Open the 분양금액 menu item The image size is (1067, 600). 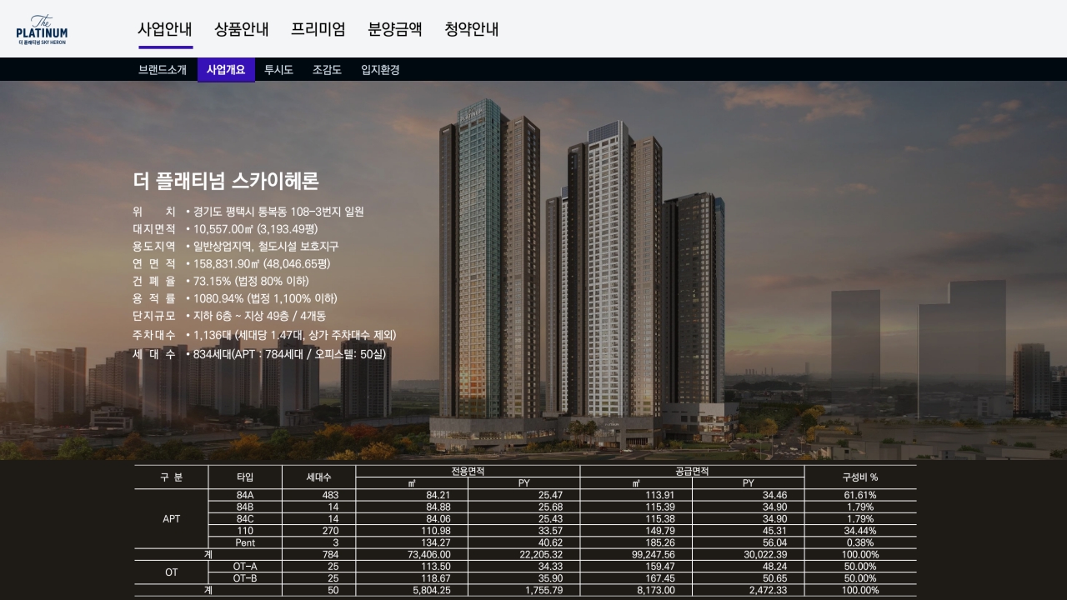tap(395, 29)
